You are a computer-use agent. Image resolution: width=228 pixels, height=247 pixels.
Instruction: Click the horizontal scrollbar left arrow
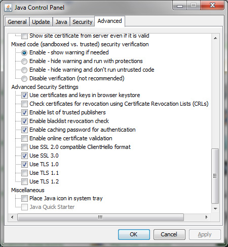click(x=12, y=217)
